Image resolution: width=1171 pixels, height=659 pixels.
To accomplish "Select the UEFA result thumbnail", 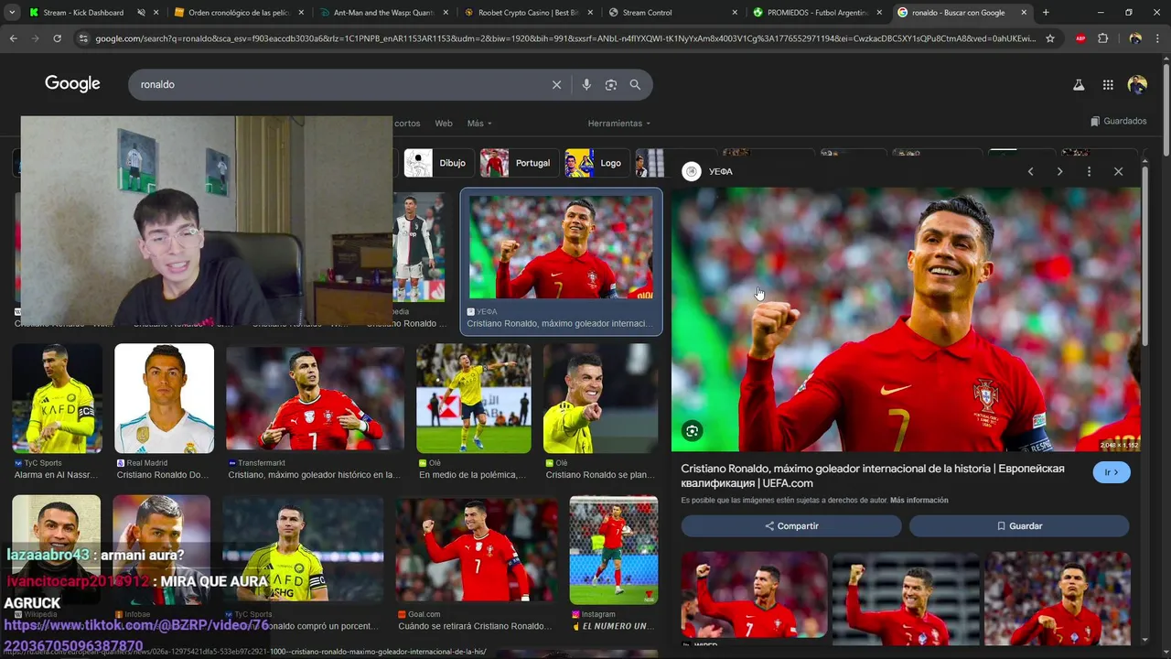I will pyautogui.click(x=561, y=247).
